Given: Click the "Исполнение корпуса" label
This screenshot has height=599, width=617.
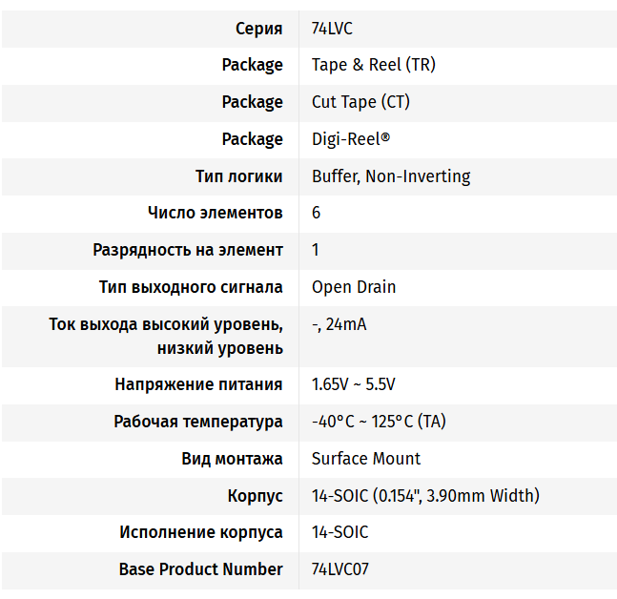Looking at the screenshot, I should [x=201, y=532].
